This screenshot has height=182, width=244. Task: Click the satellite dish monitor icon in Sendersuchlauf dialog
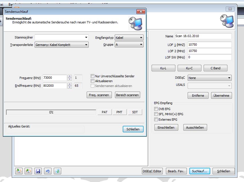click(135, 23)
